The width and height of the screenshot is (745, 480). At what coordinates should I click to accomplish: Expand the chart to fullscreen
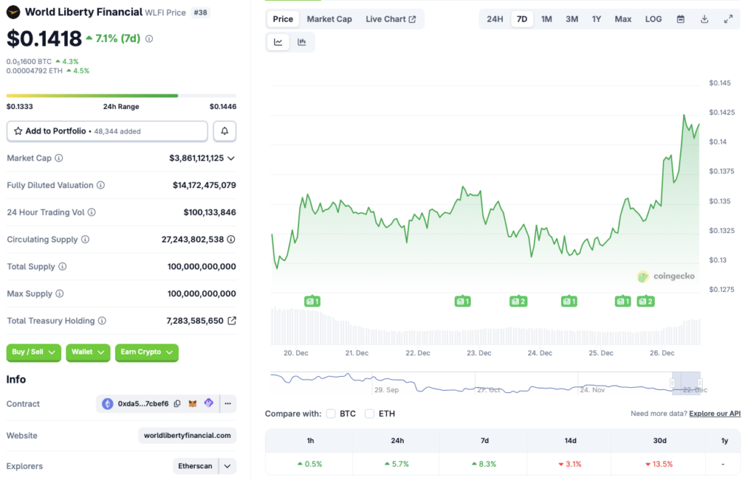pyautogui.click(x=728, y=19)
